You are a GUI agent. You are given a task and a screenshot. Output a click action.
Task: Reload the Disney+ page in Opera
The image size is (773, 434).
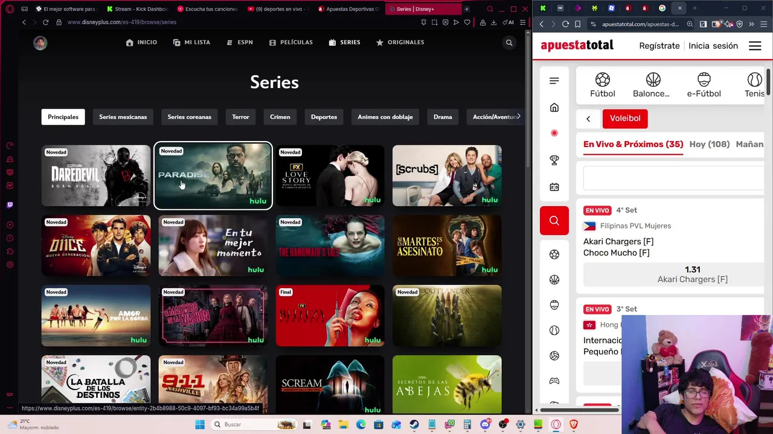tap(45, 22)
